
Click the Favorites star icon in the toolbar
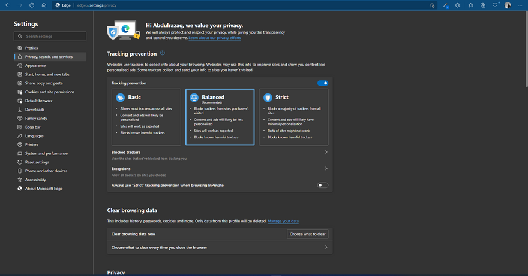pyautogui.click(x=471, y=5)
